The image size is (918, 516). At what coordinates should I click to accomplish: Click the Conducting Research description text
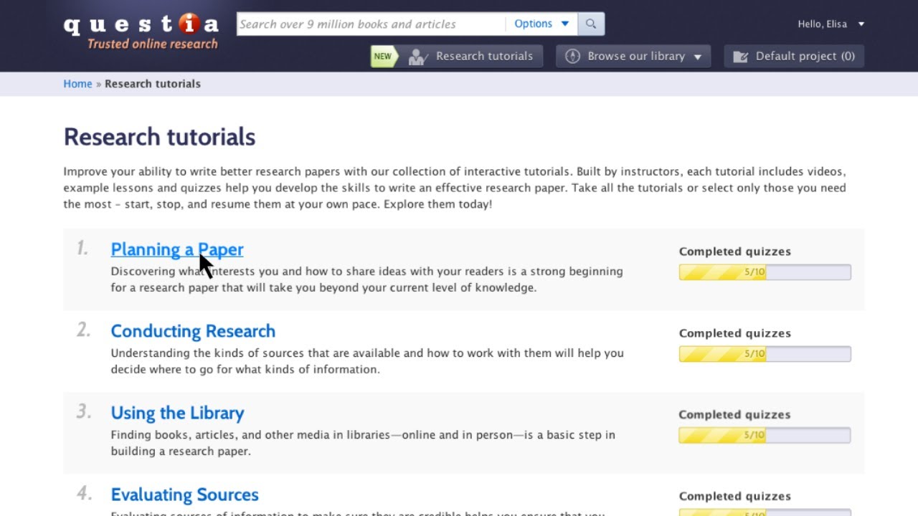click(x=367, y=361)
